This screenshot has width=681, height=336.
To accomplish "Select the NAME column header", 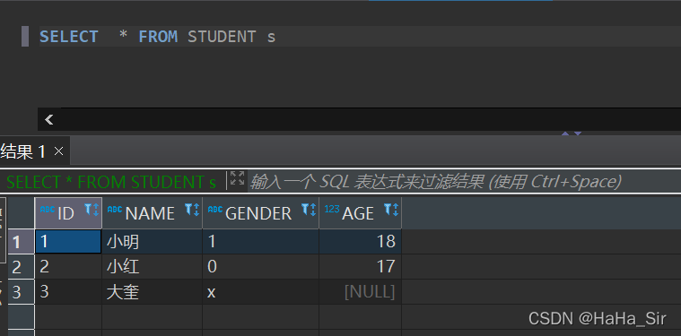I will point(152,213).
